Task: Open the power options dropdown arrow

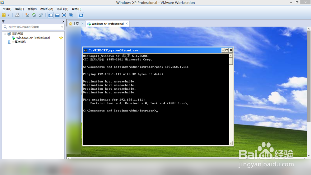Action: (x=8, y=15)
